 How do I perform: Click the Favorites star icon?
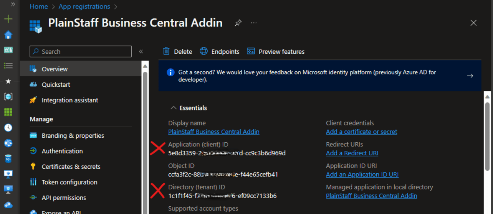[x=8, y=81]
